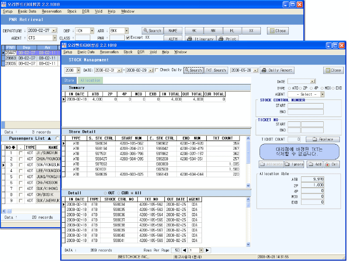Click the triangle beside Passengers List
Image resolution: width=349 pixels, height=262 pixels.
click(x=49, y=138)
